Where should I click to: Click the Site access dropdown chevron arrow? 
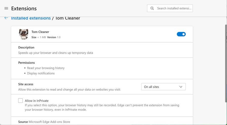pyautogui.click(x=181, y=87)
